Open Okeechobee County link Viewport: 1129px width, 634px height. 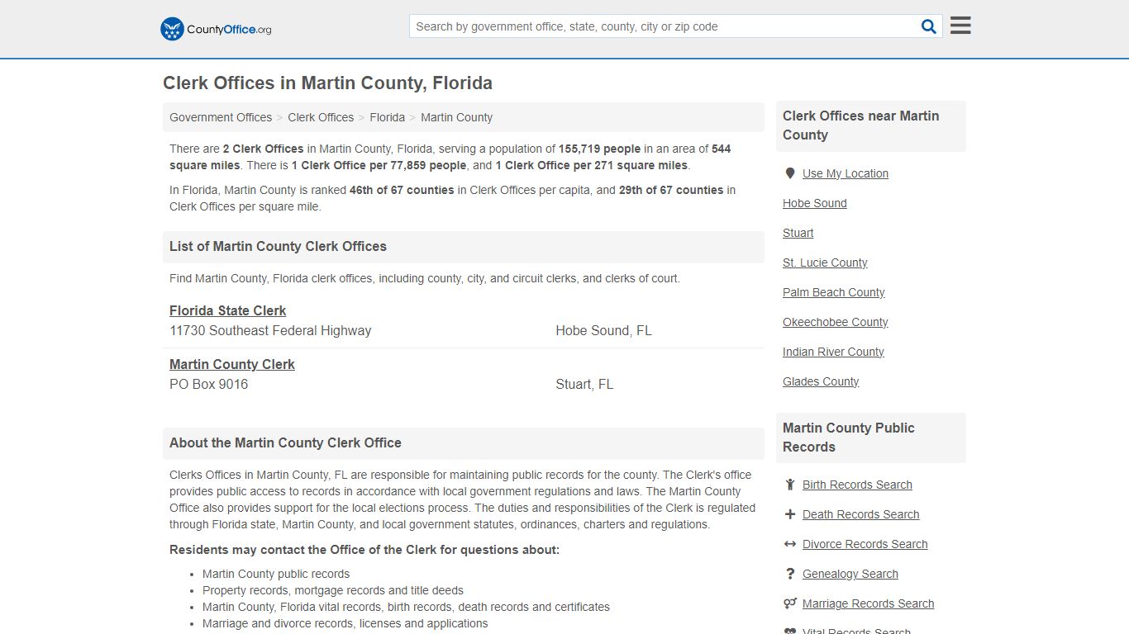click(x=836, y=322)
